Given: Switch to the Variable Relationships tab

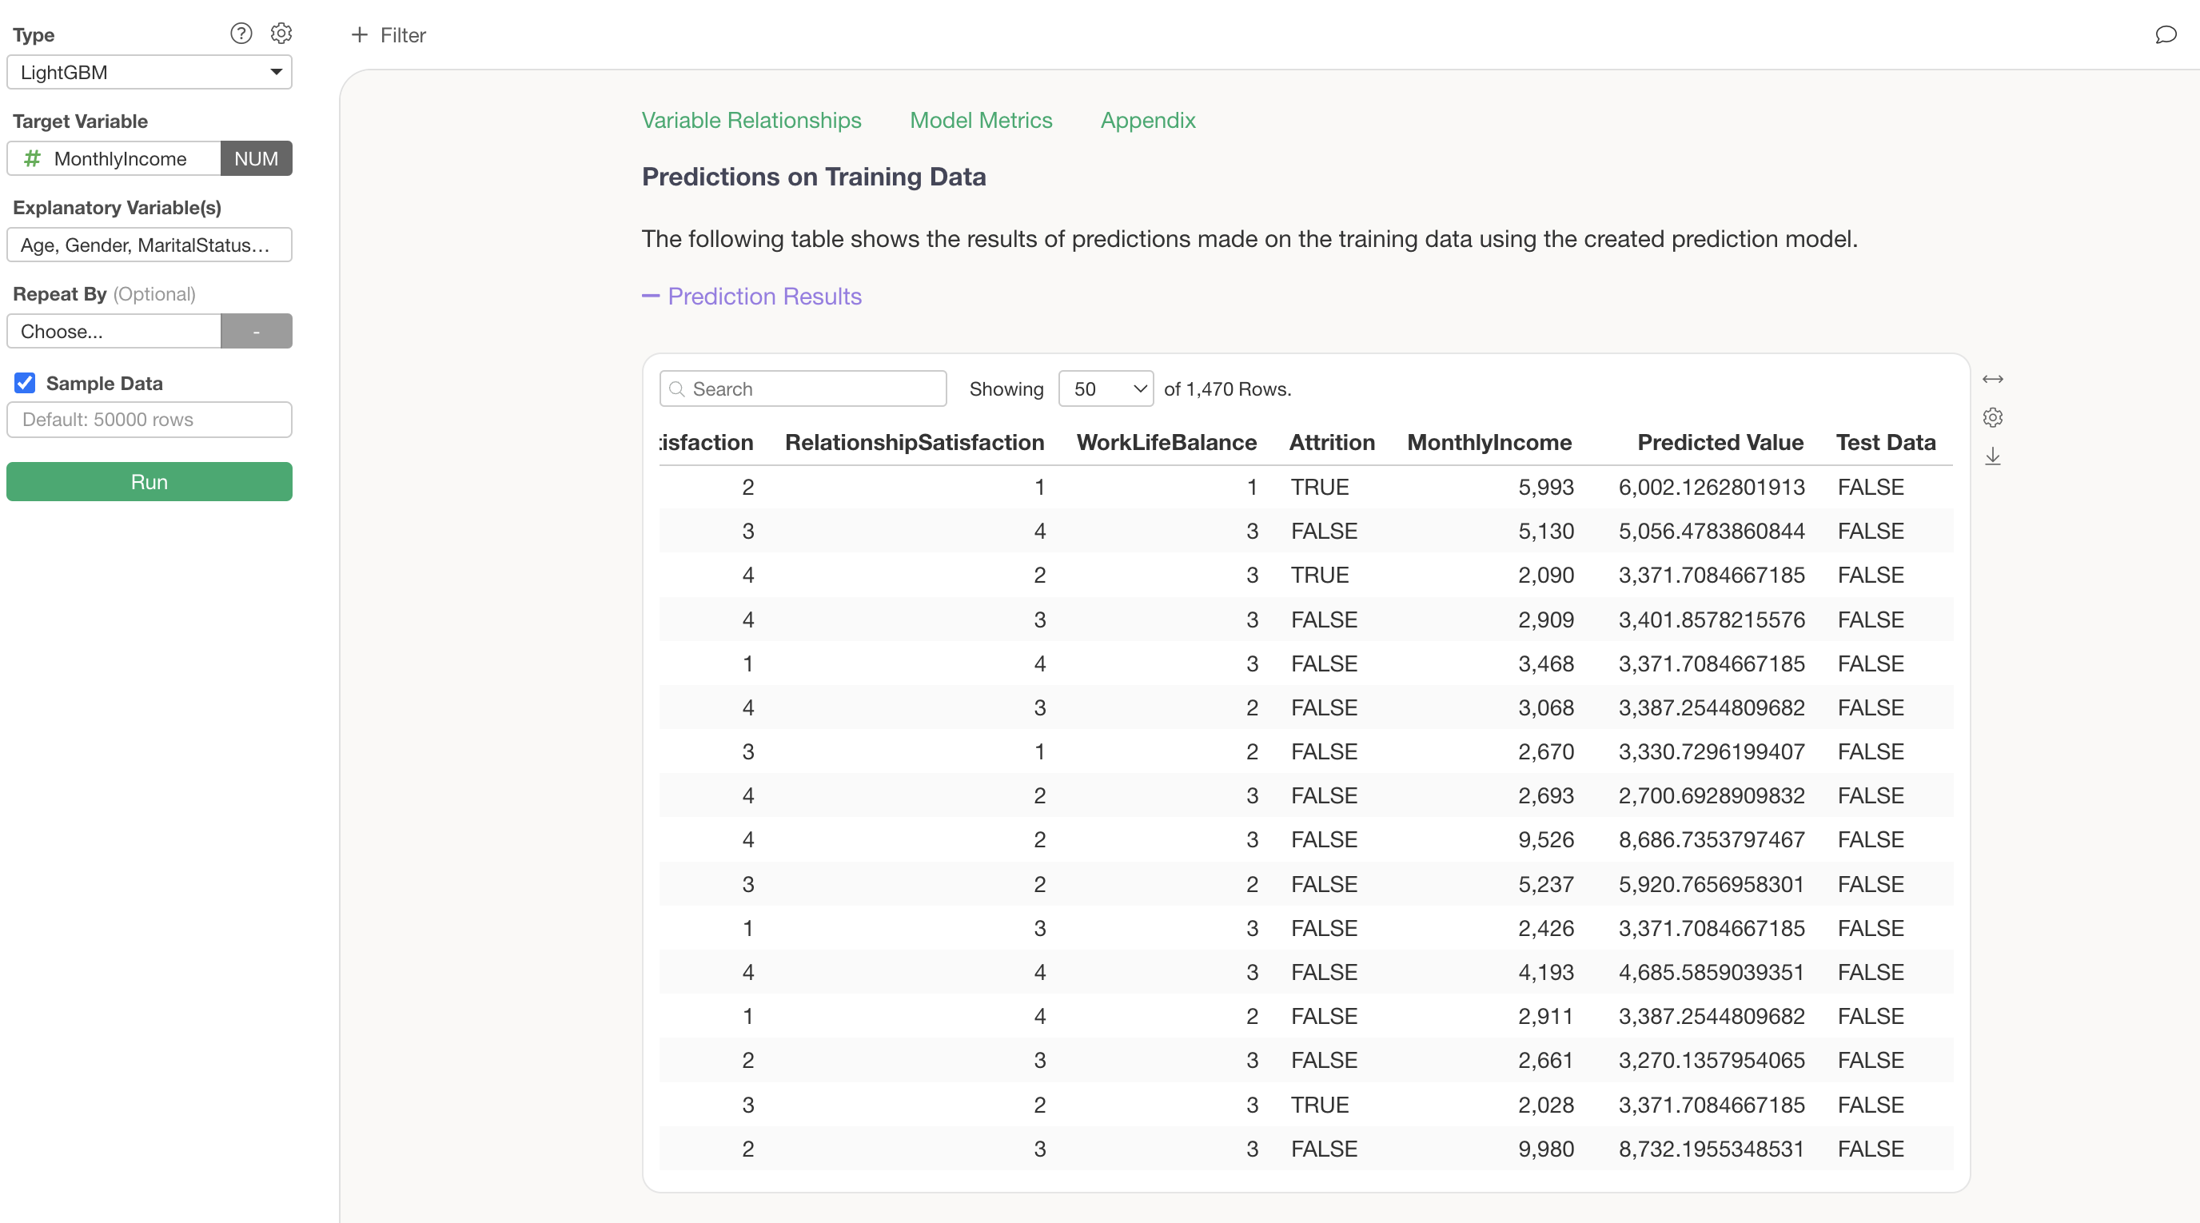Looking at the screenshot, I should [751, 121].
